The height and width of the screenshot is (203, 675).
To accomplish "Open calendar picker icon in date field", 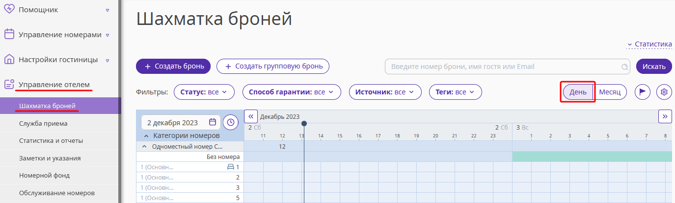I will pos(212,122).
